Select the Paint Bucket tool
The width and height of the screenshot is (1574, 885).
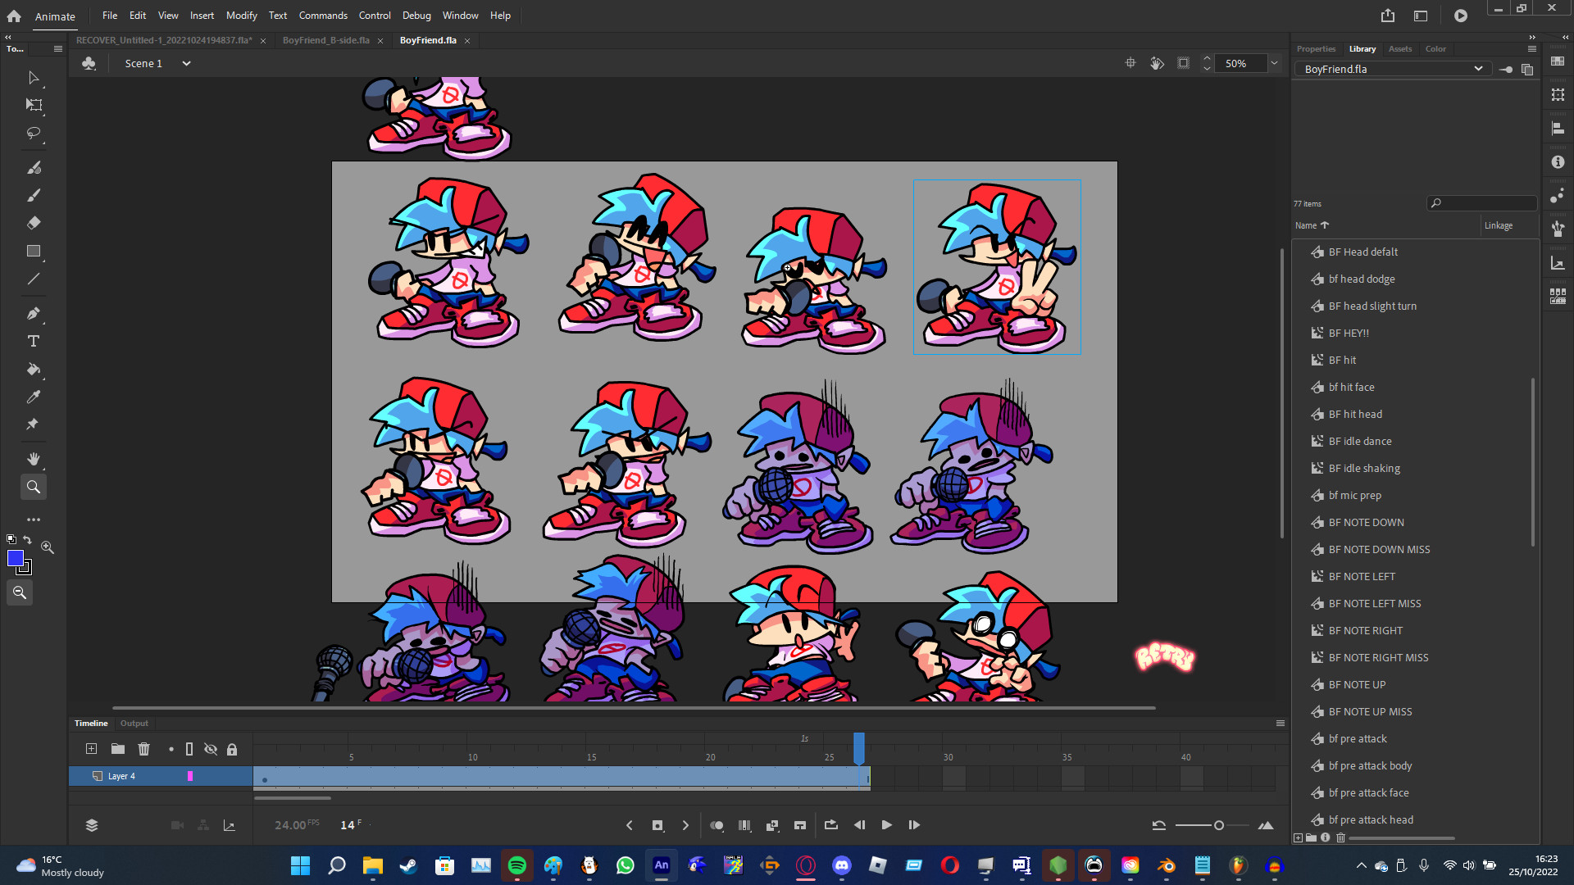(x=34, y=369)
